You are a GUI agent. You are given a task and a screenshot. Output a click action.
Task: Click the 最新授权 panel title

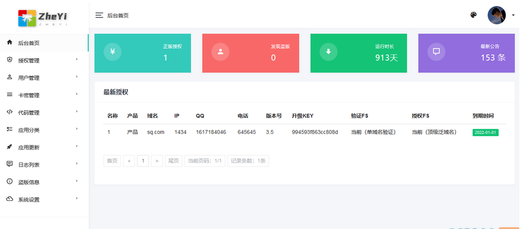[x=115, y=92]
